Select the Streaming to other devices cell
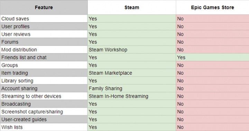 pos(44,96)
